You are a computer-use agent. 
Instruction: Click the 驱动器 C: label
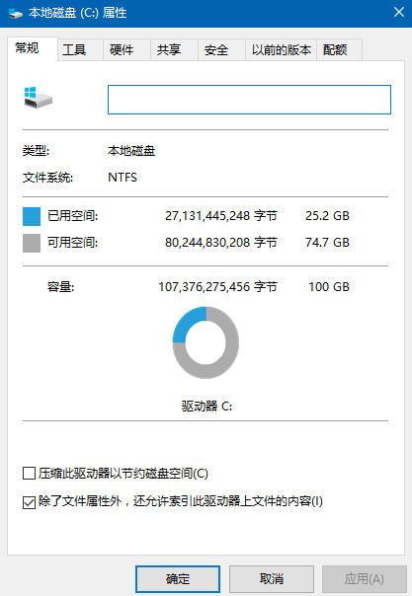pyautogui.click(x=206, y=407)
